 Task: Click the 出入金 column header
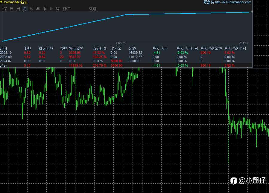(116, 48)
